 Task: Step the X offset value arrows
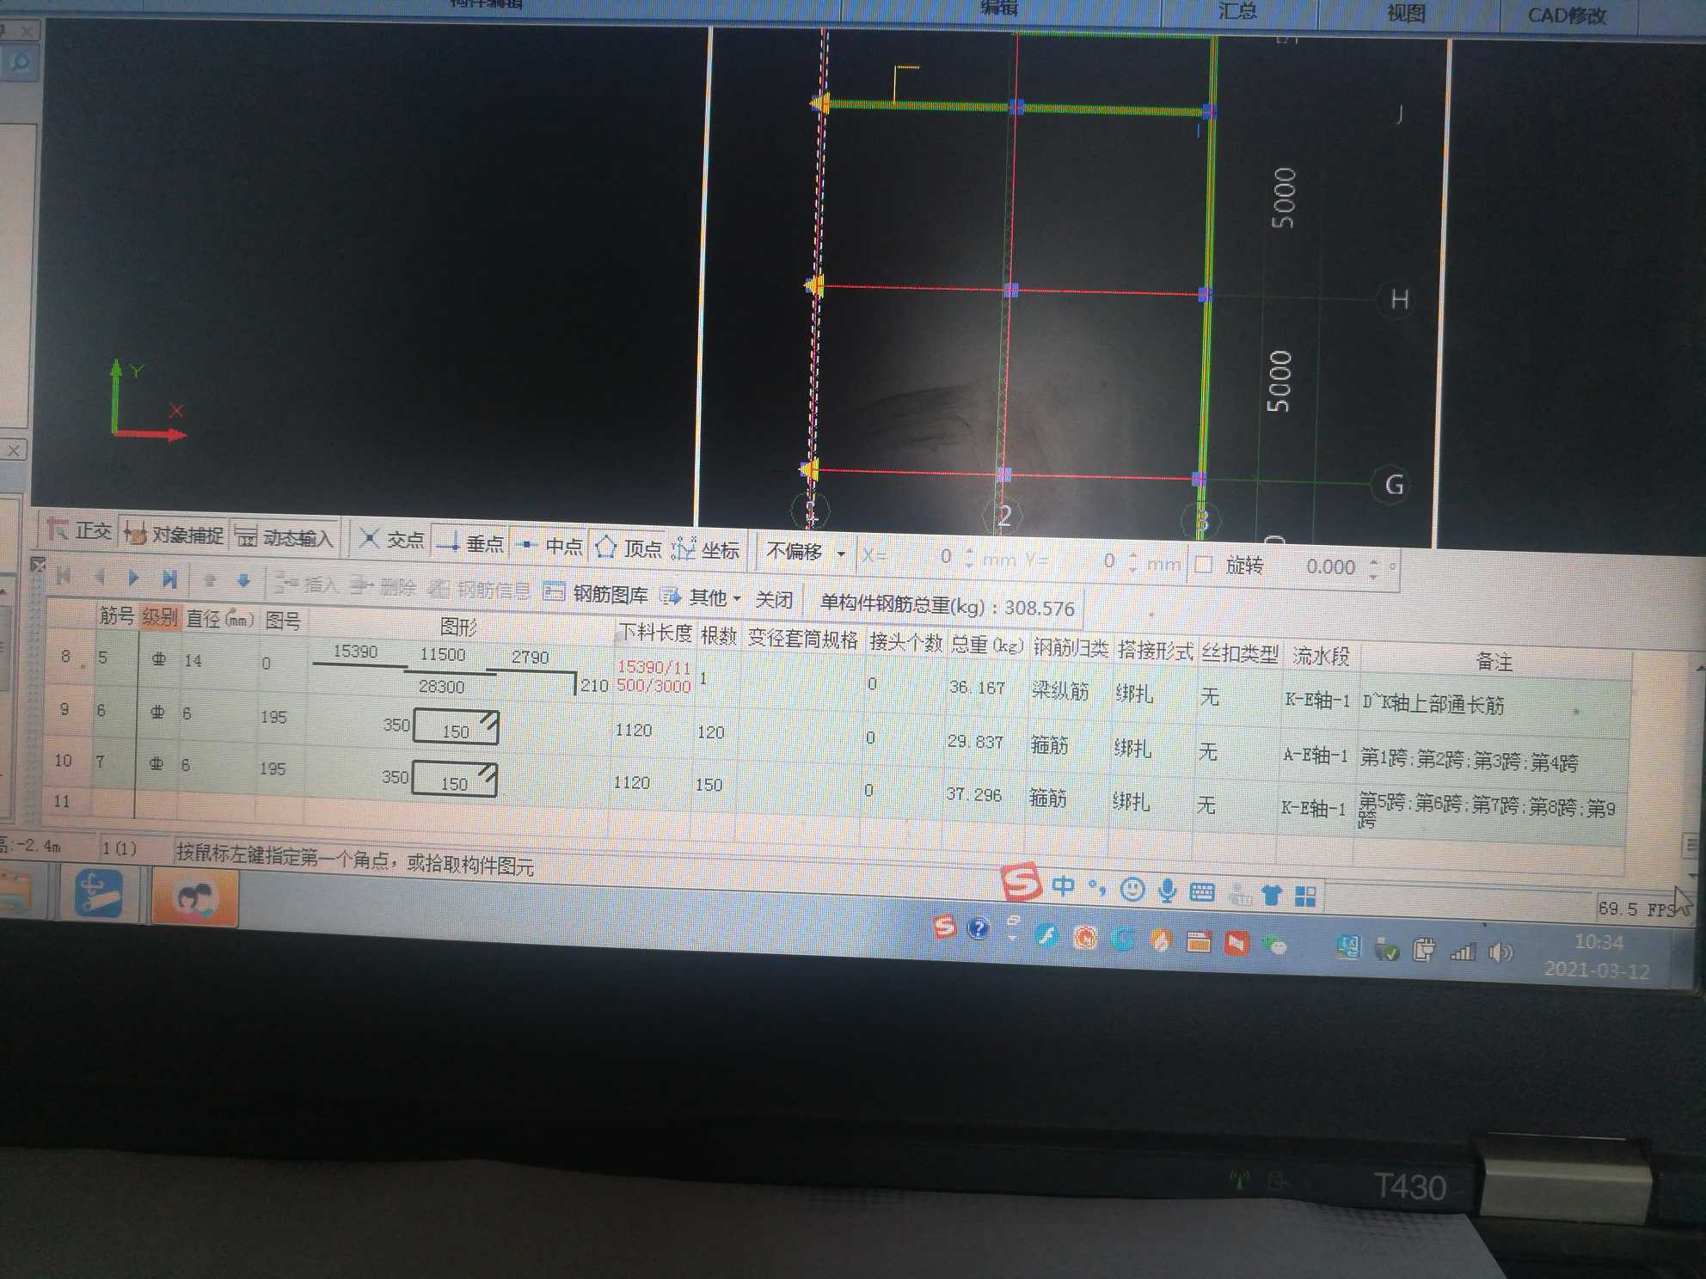[969, 558]
